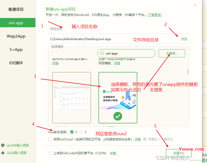Screen dimensions: 207x163
Task: Click the 从SVN导入项目 link
Action: 18,145
